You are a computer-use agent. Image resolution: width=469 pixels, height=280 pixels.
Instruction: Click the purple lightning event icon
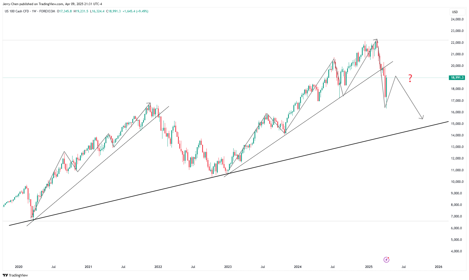(386, 260)
